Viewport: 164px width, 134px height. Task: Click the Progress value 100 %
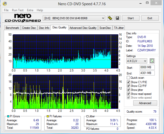coord(153,120)
